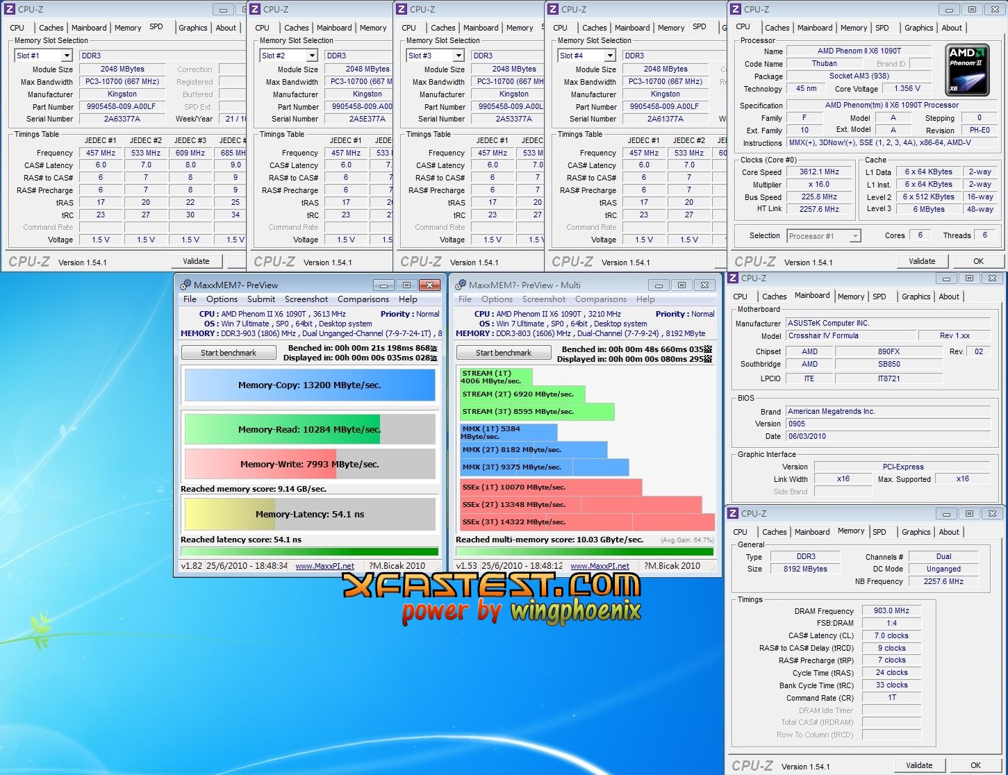Click the CPU-Z title icon of the Timings memory window
This screenshot has width=1008, height=775.
click(733, 513)
